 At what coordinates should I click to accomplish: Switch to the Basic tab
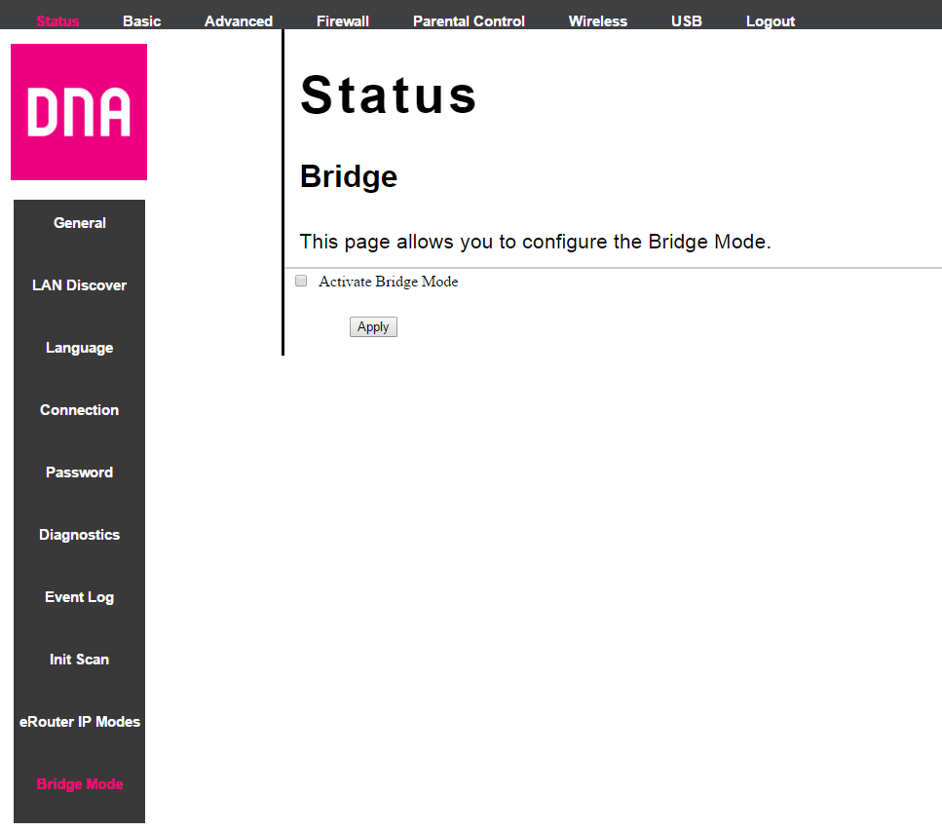click(x=142, y=21)
